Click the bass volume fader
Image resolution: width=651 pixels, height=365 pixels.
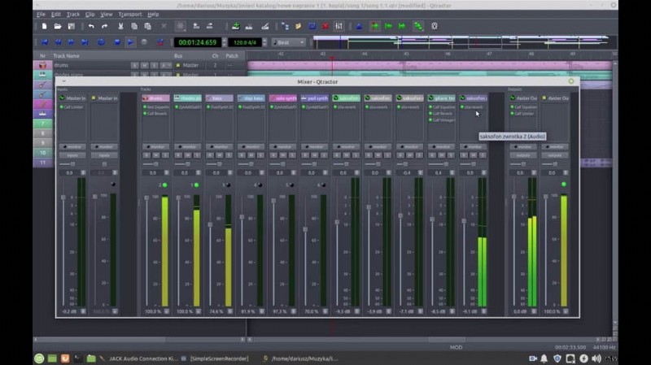click(210, 224)
